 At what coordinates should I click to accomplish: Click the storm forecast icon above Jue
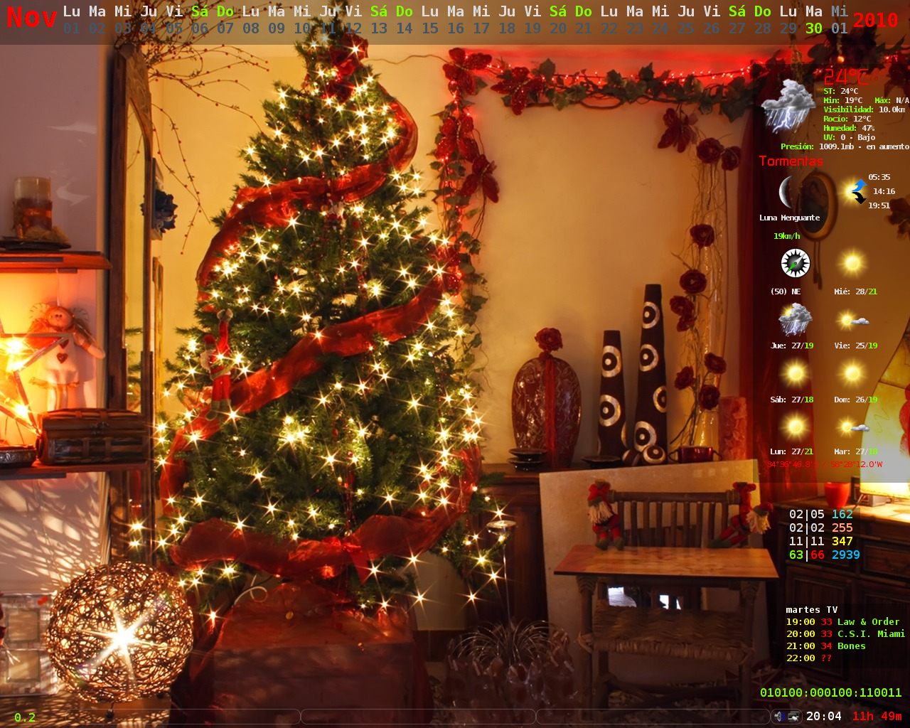(795, 318)
